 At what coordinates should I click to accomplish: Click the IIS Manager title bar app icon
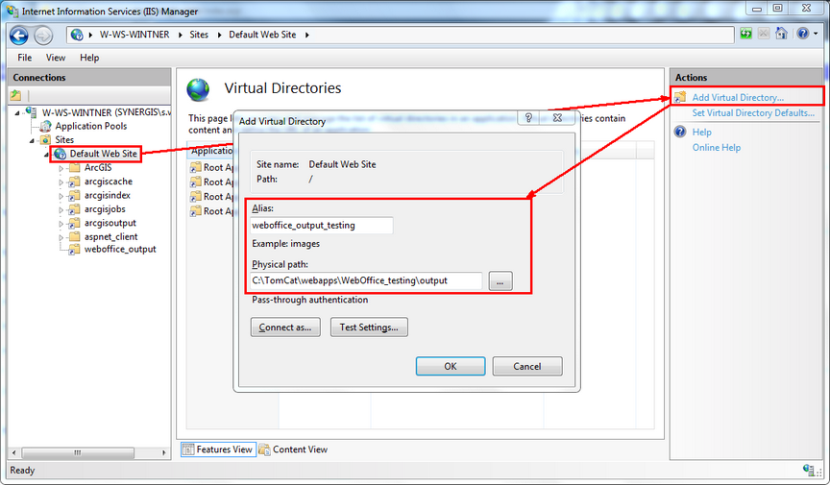[12, 10]
